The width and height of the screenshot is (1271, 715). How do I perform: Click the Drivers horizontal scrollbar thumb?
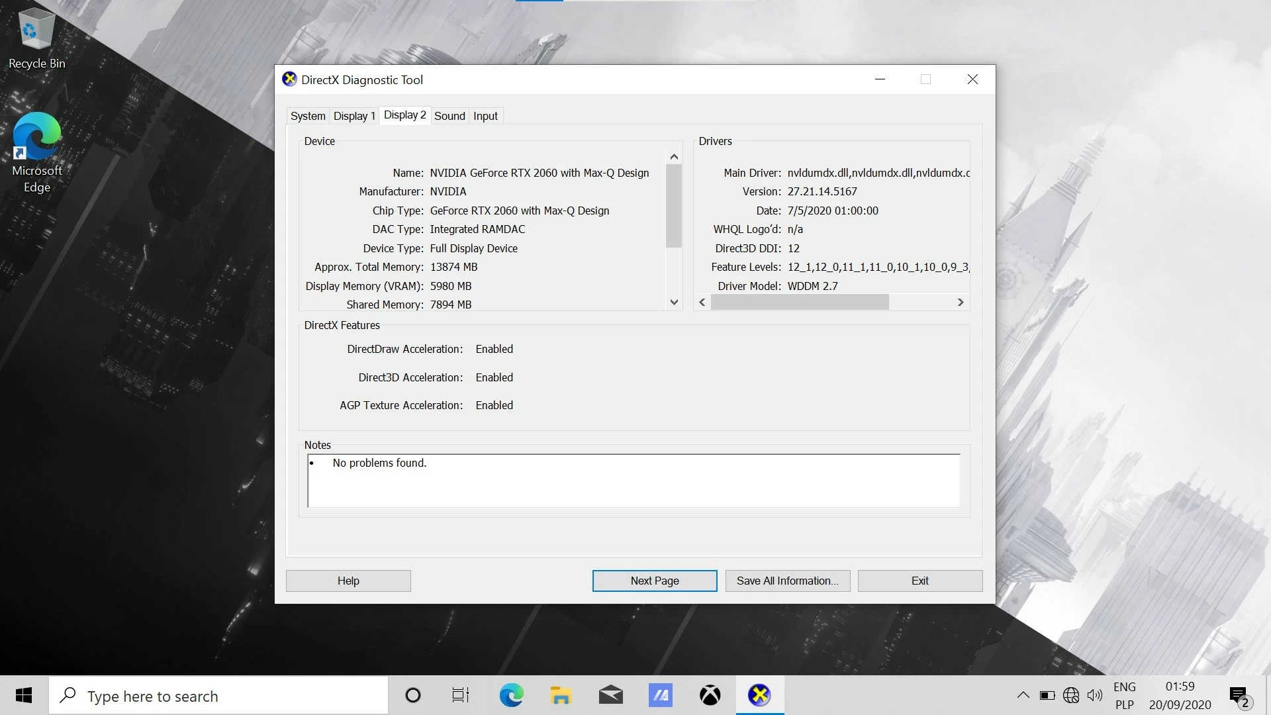[800, 302]
